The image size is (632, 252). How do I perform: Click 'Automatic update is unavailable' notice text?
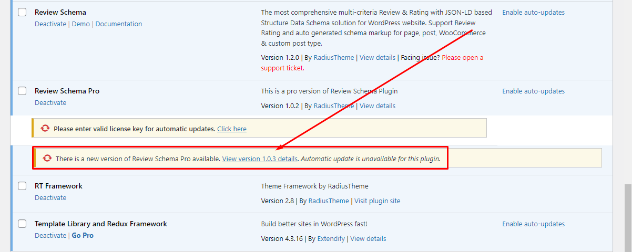371,158
